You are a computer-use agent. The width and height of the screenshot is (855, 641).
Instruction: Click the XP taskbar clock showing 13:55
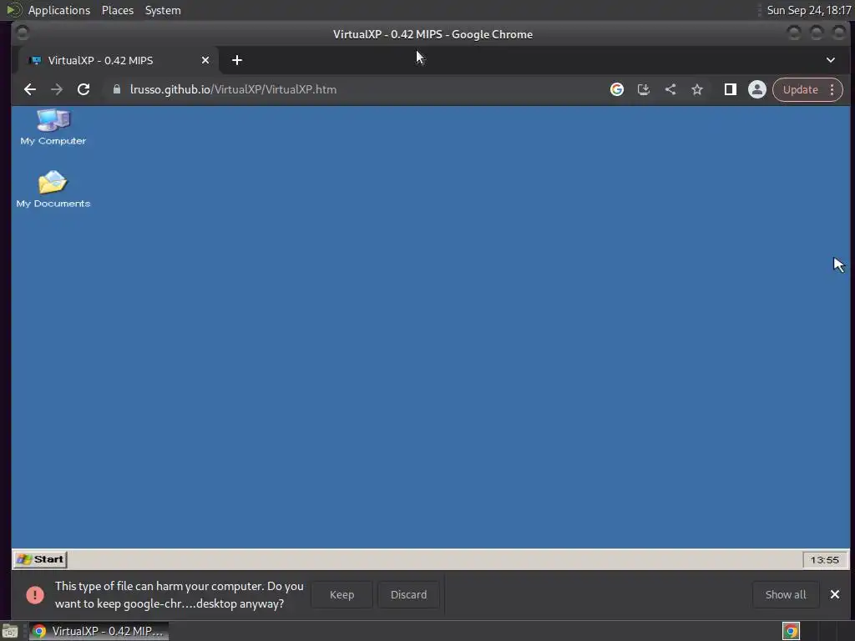pos(824,560)
